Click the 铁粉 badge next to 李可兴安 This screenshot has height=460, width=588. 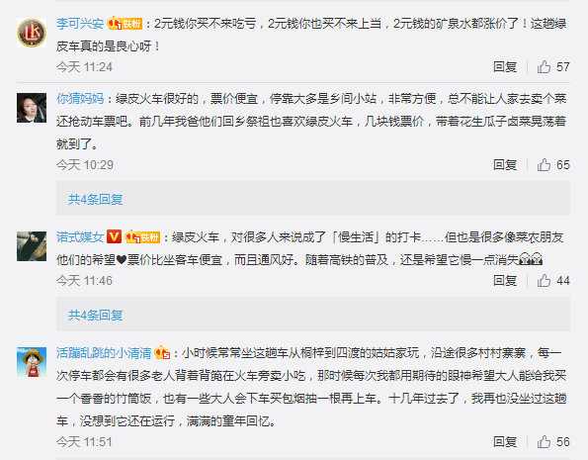[x=125, y=24]
